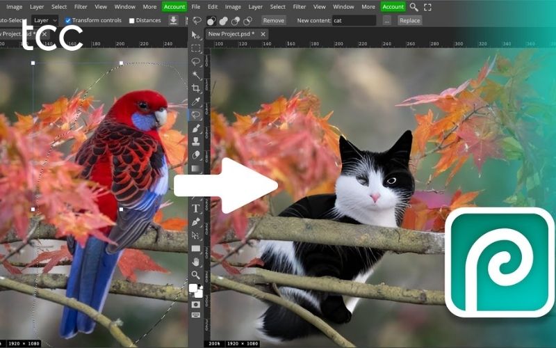Open File menu in right window

click(x=196, y=7)
